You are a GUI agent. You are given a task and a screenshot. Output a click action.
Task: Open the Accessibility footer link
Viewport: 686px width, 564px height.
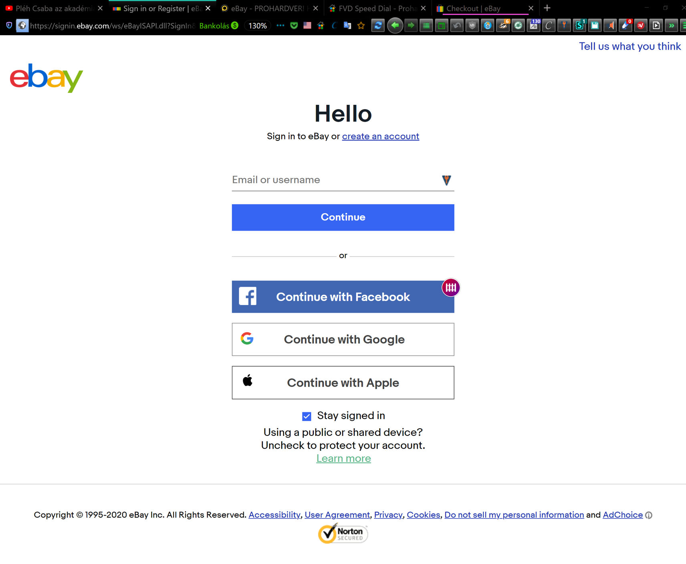pos(274,515)
